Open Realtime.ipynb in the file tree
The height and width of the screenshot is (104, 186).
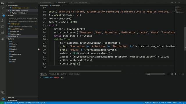[x=22, y=34]
